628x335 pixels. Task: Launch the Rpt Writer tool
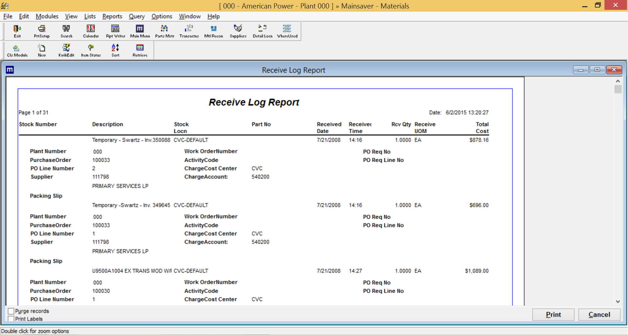115,31
